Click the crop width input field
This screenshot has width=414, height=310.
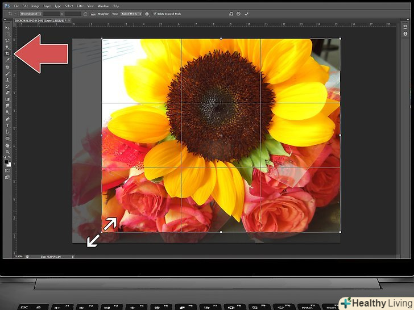tap(51, 13)
